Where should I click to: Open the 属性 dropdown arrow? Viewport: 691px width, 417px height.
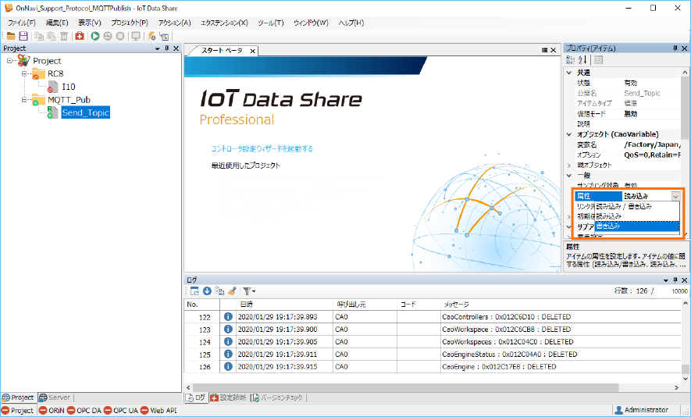click(675, 196)
